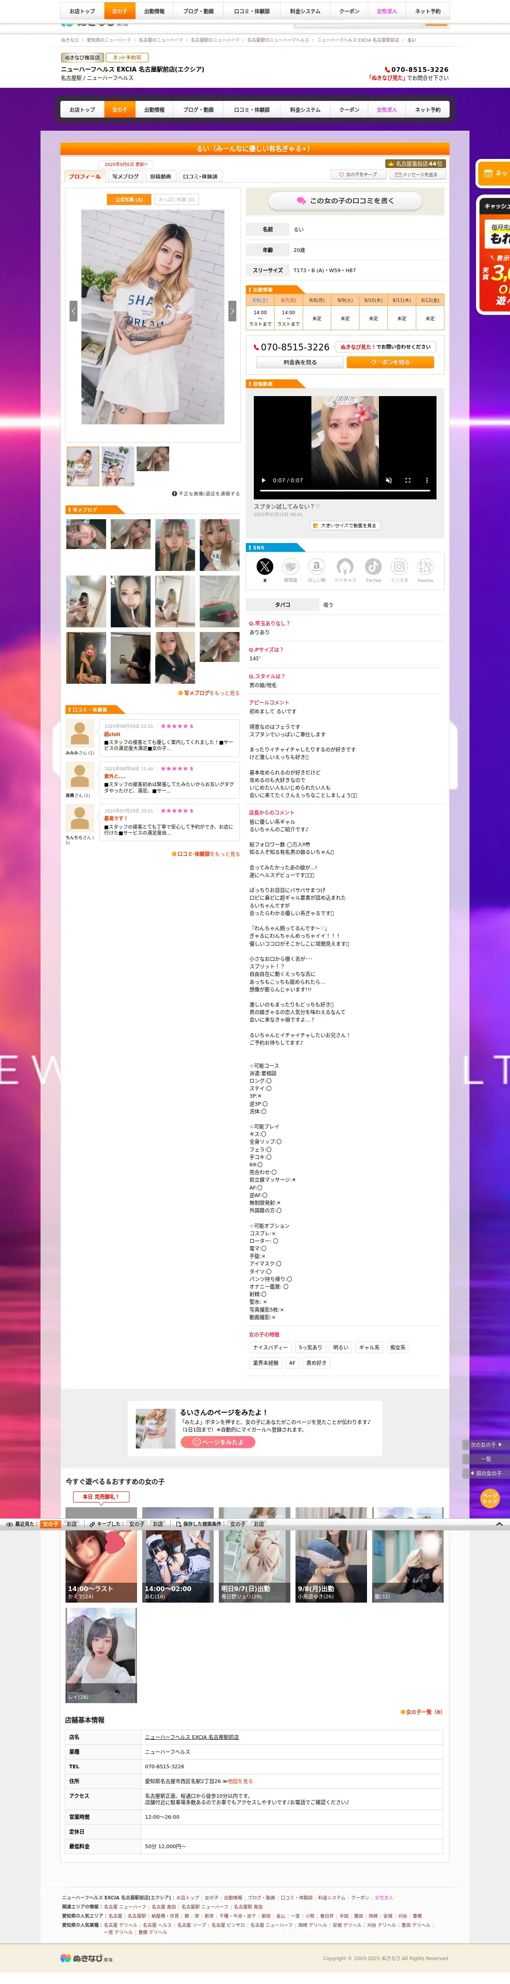Click 不正な画像/退店を通報する report icon link

point(206,494)
